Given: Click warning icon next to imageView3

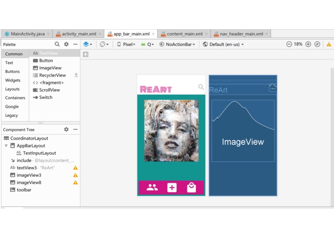Looking at the screenshot, I should click(75, 175).
